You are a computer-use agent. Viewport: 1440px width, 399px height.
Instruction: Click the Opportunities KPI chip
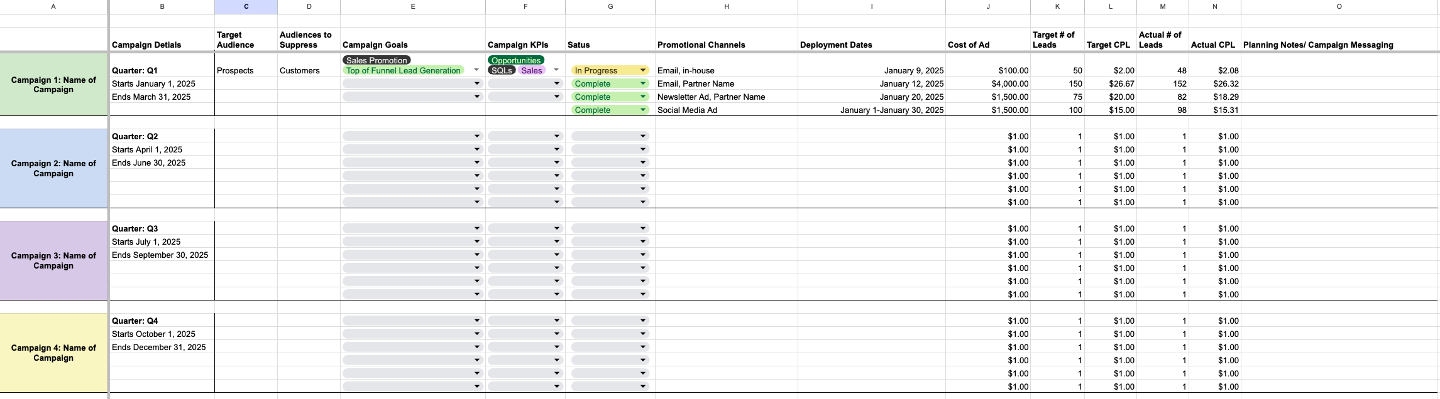[516, 60]
